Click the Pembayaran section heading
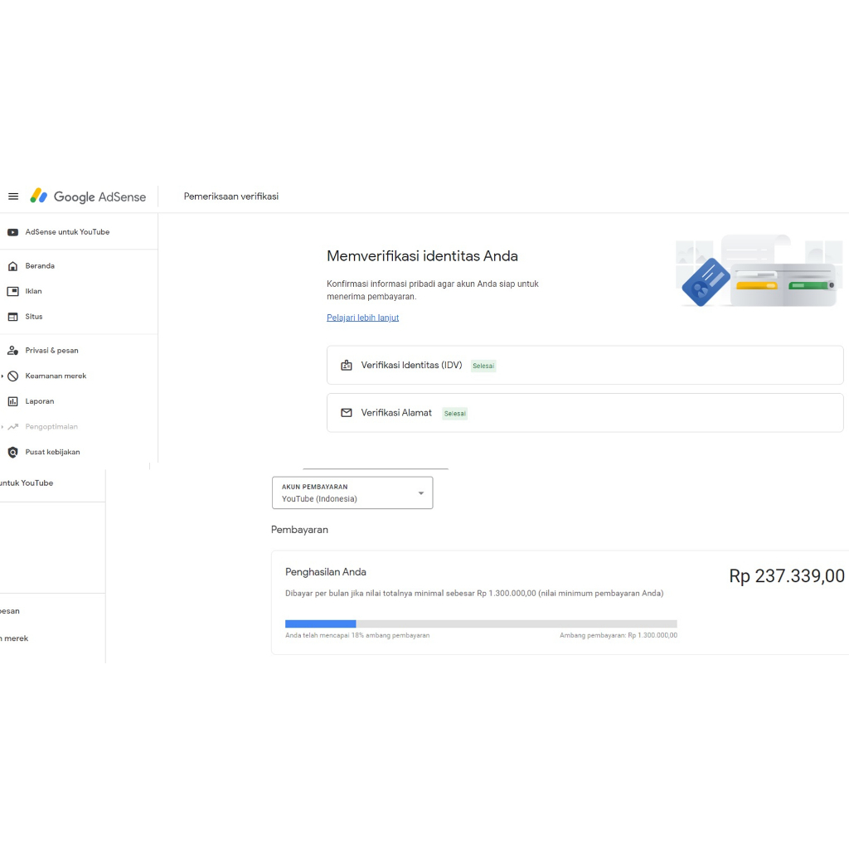The image size is (849, 849). point(299,530)
